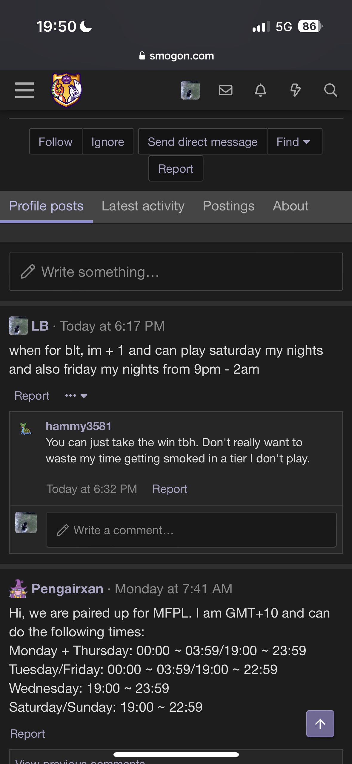352x764 pixels.
Task: Switch to the Postings tab
Action: tap(229, 206)
